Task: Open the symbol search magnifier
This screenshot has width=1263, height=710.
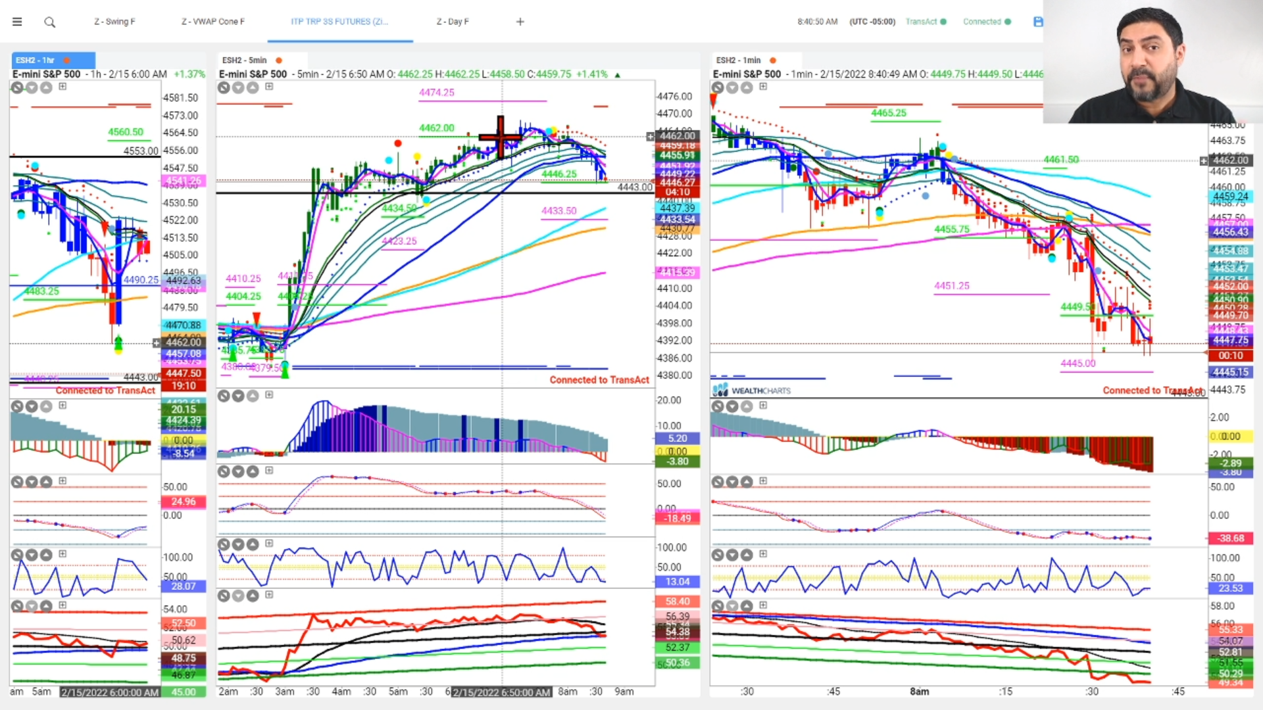Action: (x=50, y=22)
